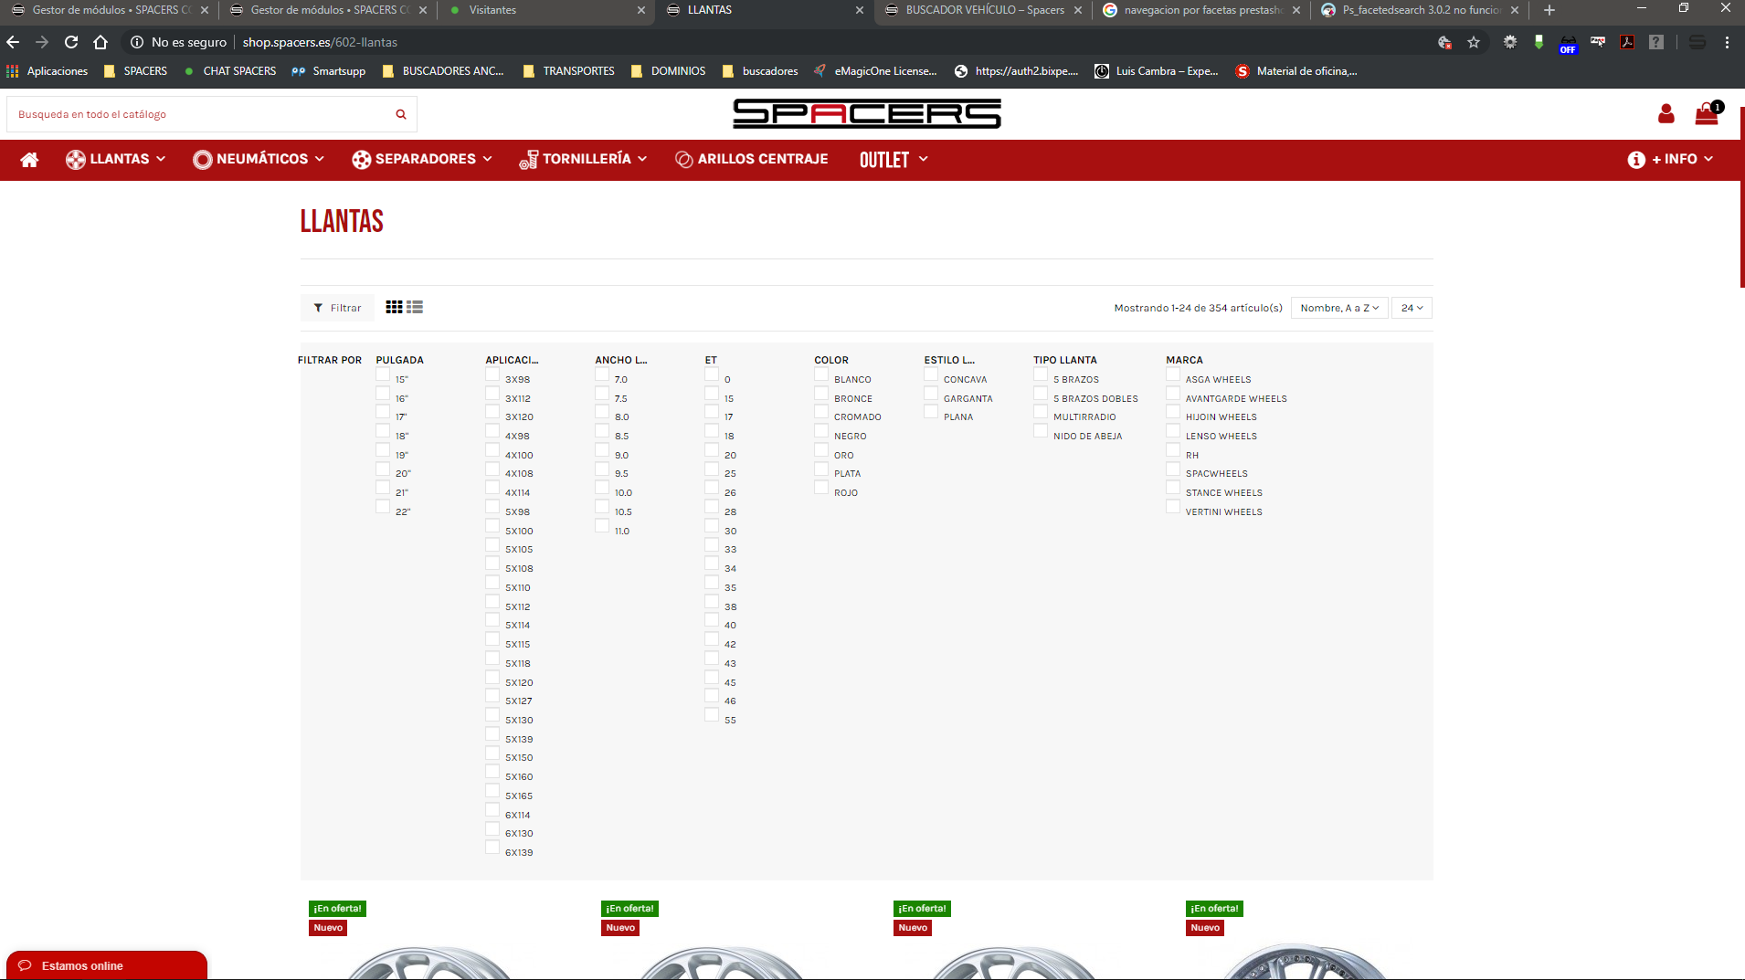Switch to list view of products

point(415,308)
